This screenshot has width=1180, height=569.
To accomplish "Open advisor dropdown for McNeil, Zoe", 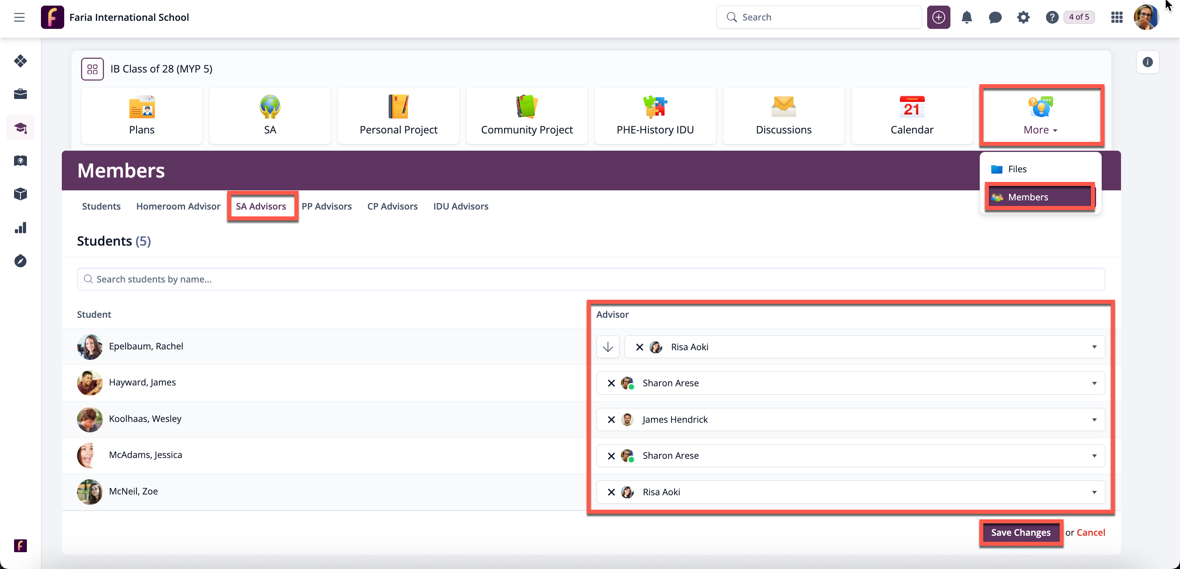I will [x=1094, y=492].
